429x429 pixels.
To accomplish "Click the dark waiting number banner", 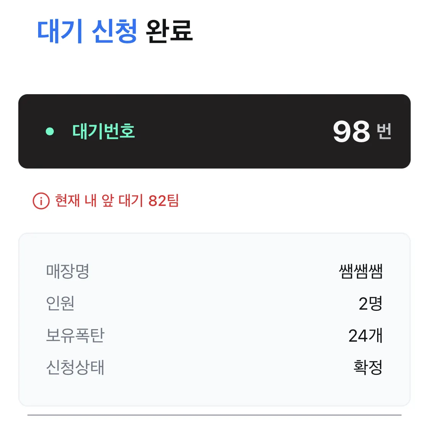I will 214,131.
